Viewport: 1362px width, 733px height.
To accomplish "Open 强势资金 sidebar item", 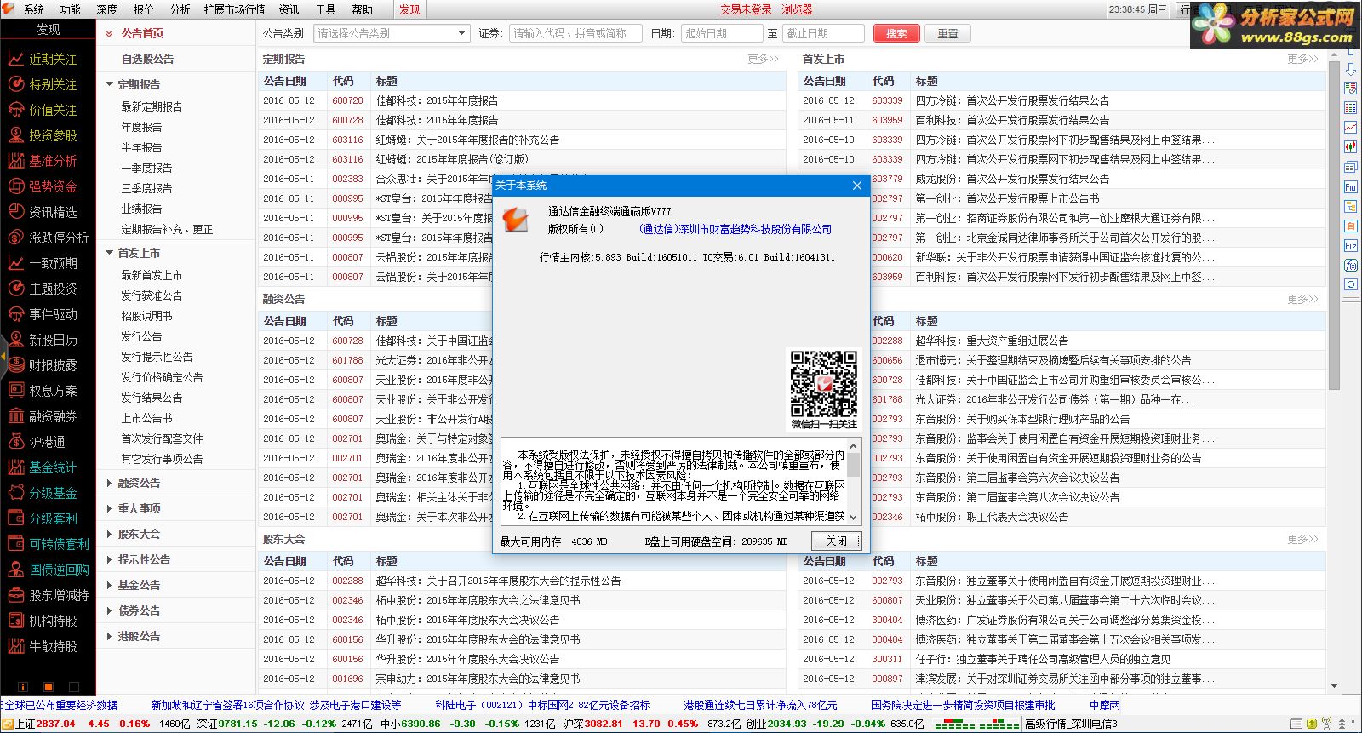I will pyautogui.click(x=48, y=186).
